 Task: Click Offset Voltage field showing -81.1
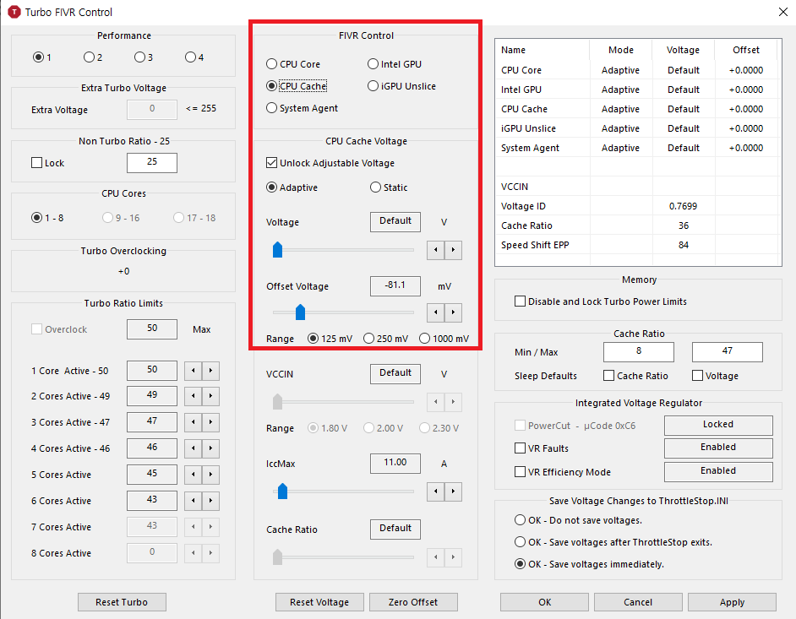tap(395, 286)
